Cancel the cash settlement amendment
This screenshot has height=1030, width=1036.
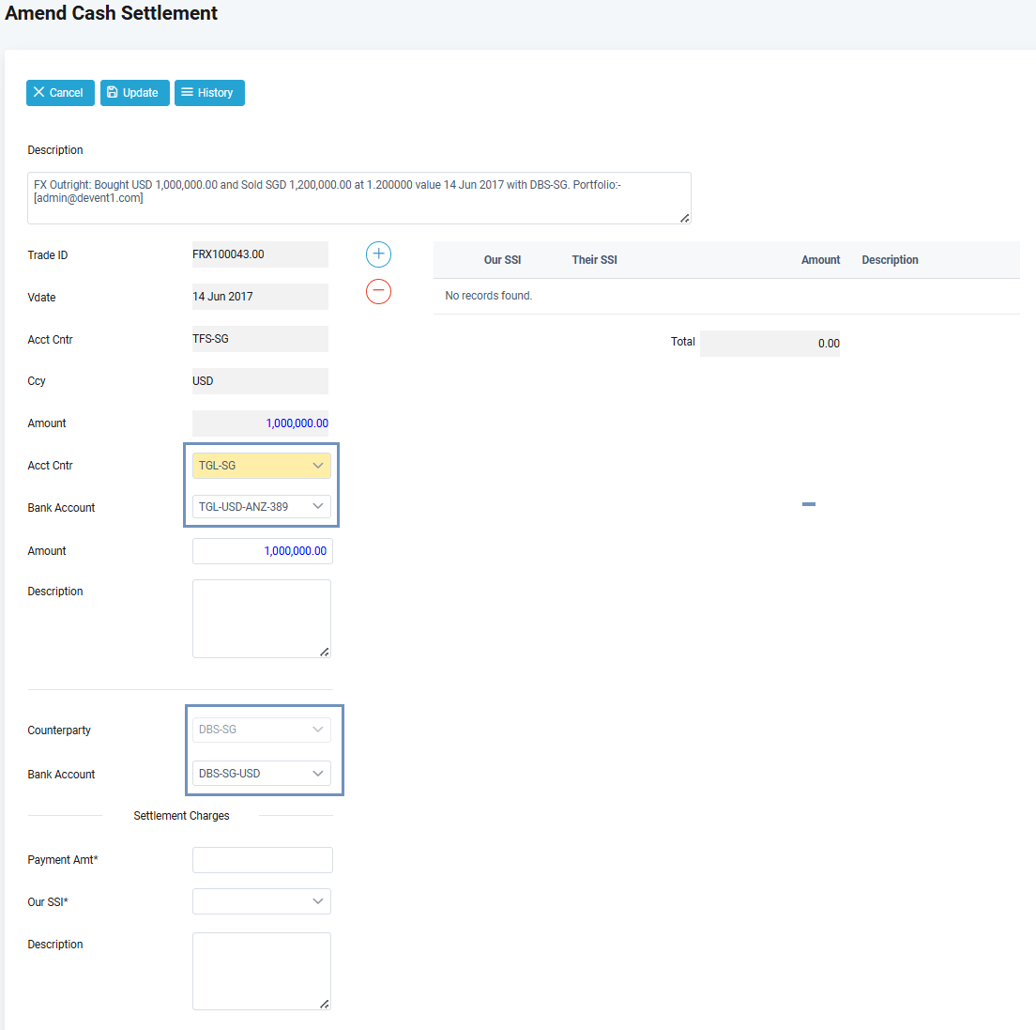(x=60, y=93)
